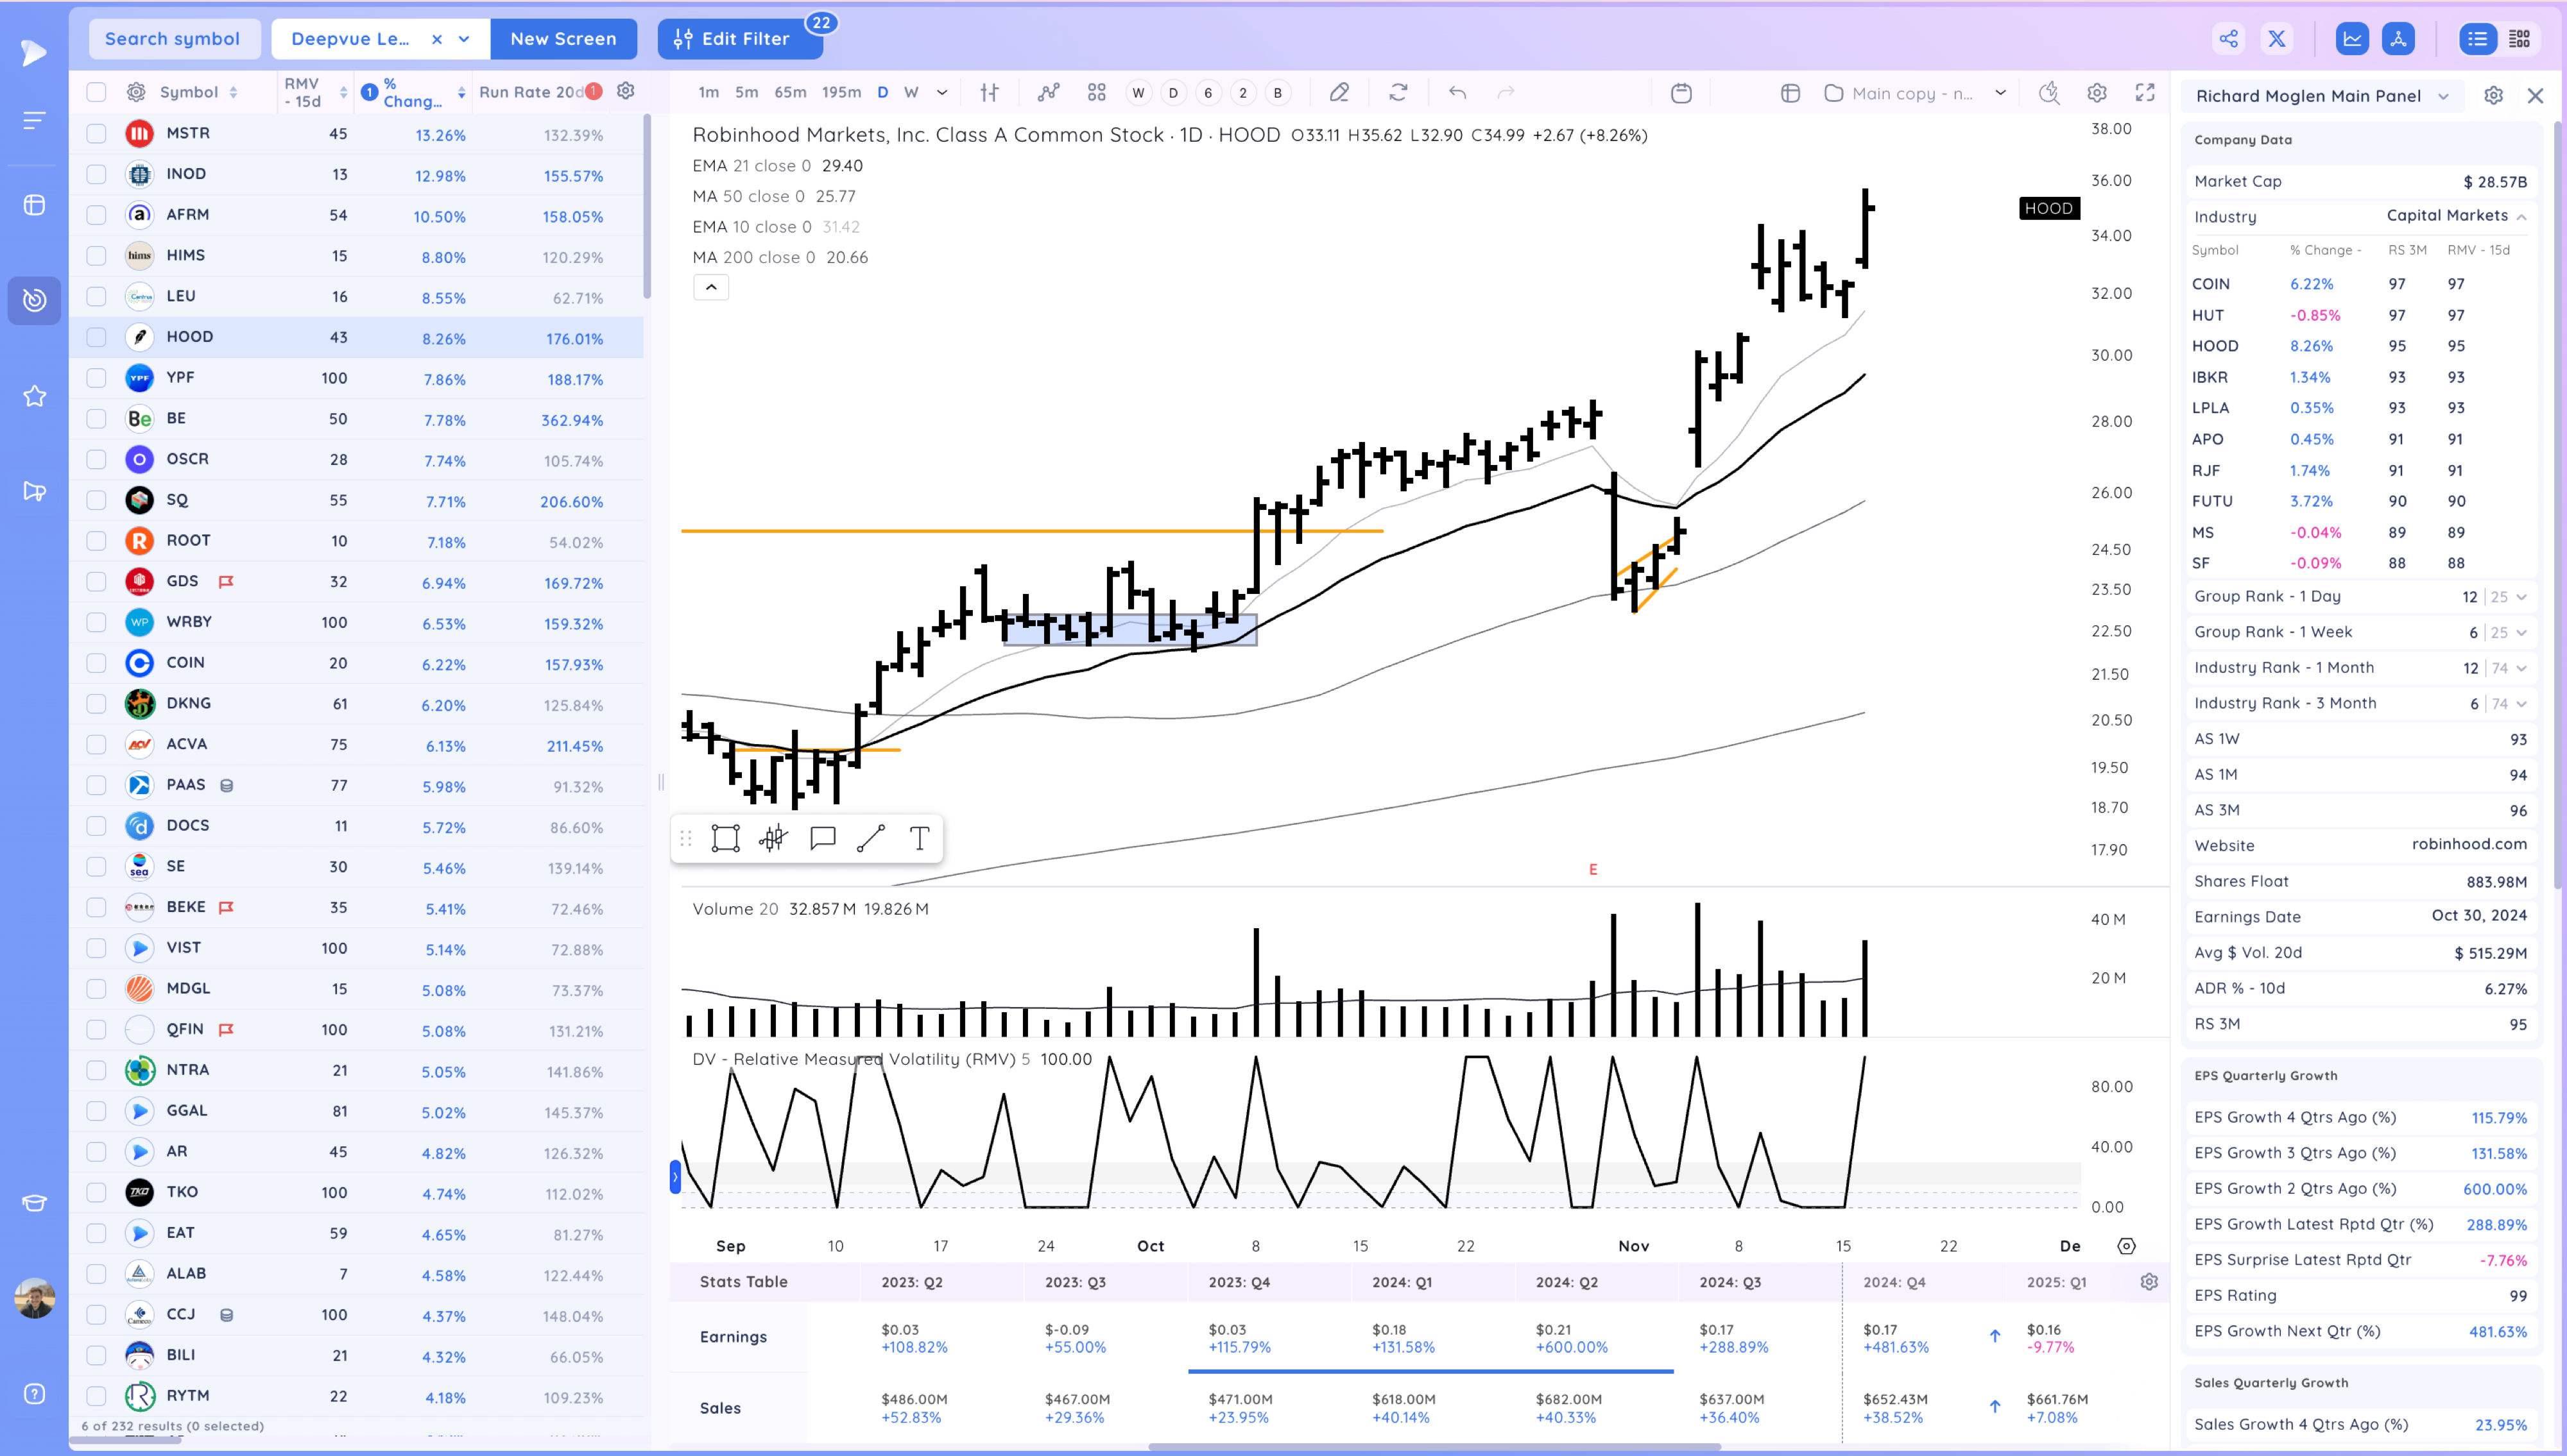2567x1456 pixels.
Task: Collapse chart indicator legend chevron
Action: (711, 288)
